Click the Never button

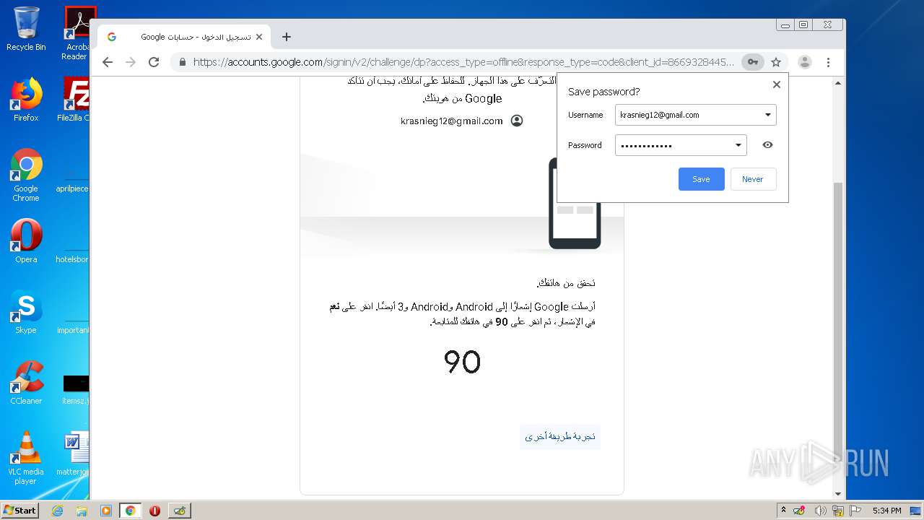(753, 179)
